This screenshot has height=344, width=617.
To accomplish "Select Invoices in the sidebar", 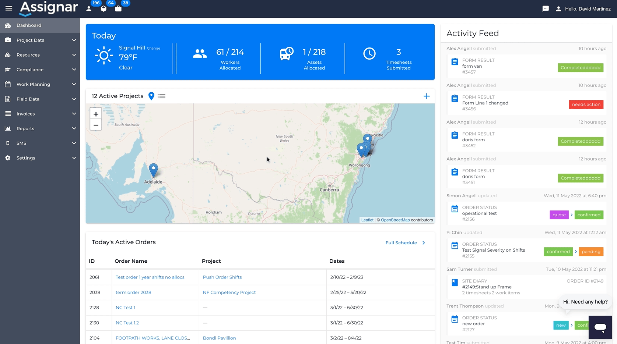I will [40, 114].
